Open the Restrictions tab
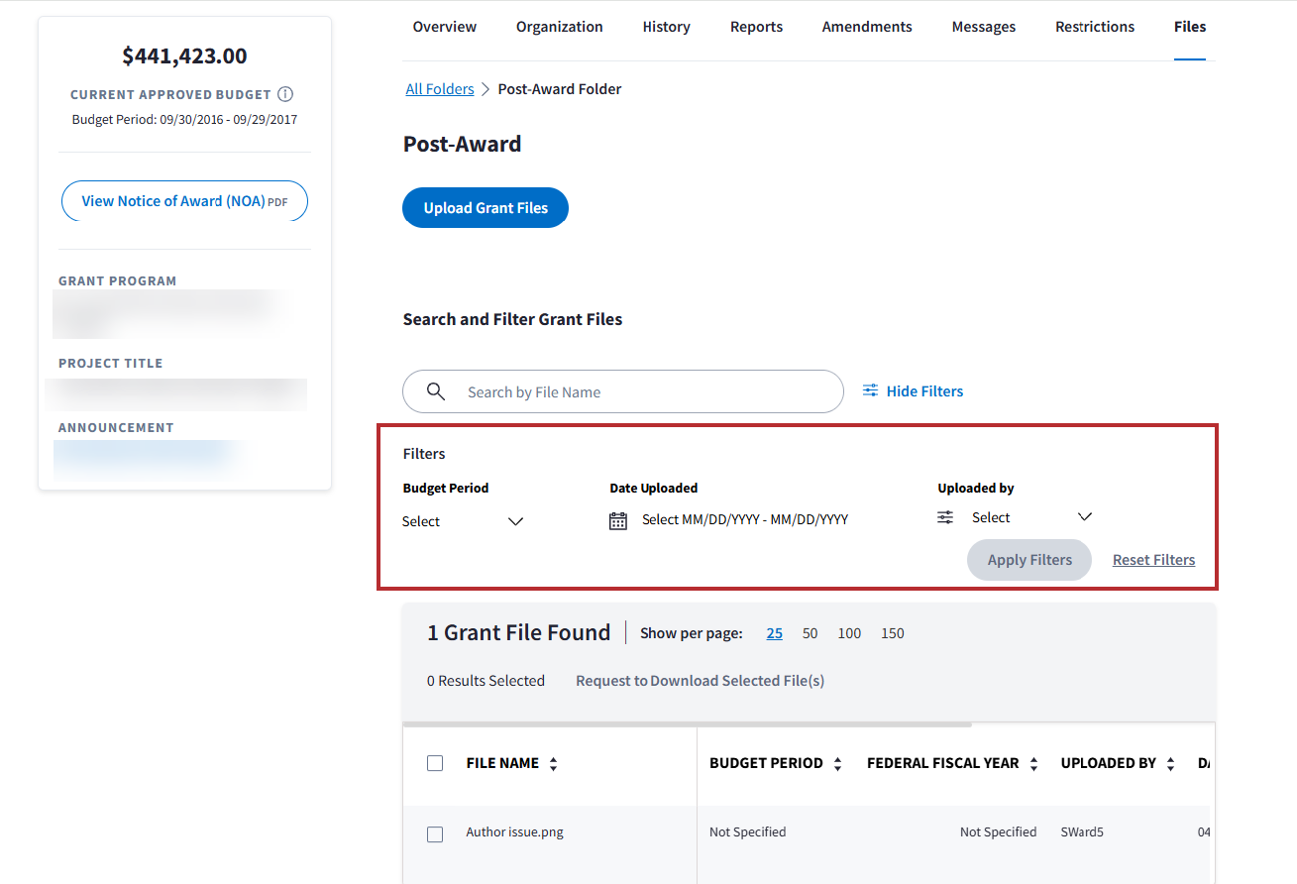The height and width of the screenshot is (884, 1297). [x=1095, y=27]
